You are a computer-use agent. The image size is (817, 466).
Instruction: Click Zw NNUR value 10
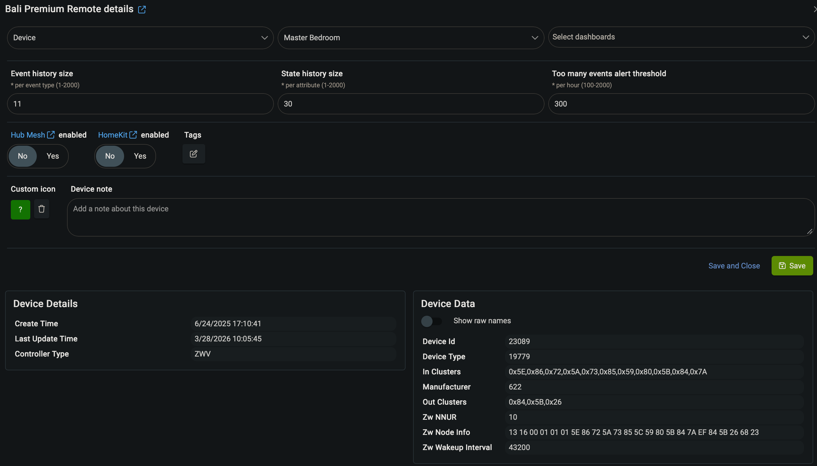[x=513, y=417]
